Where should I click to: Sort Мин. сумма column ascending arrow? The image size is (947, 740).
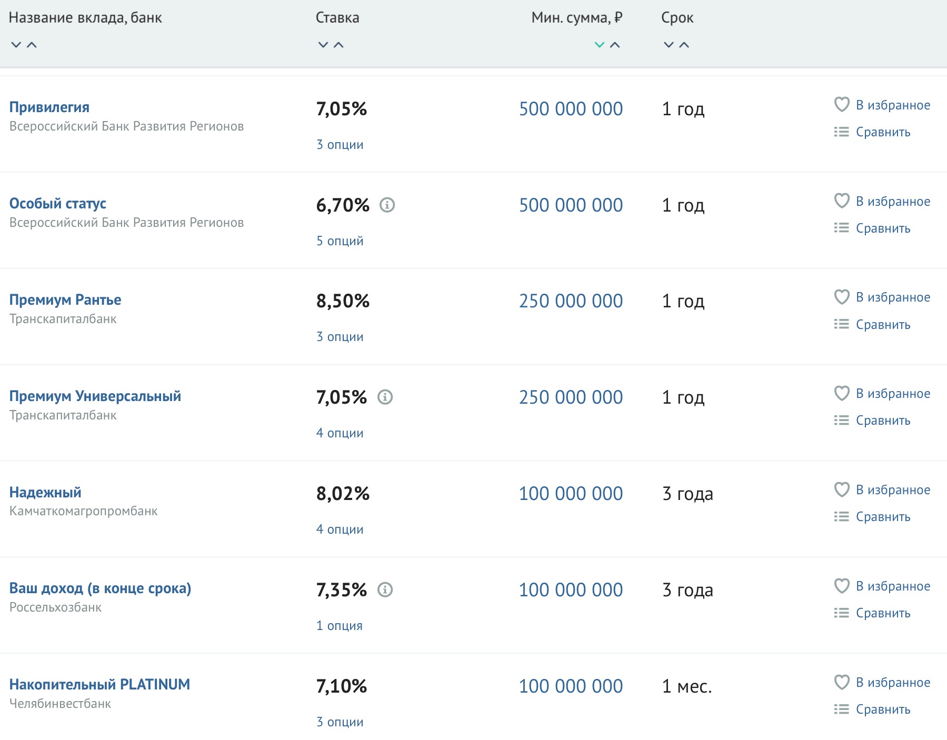click(614, 45)
